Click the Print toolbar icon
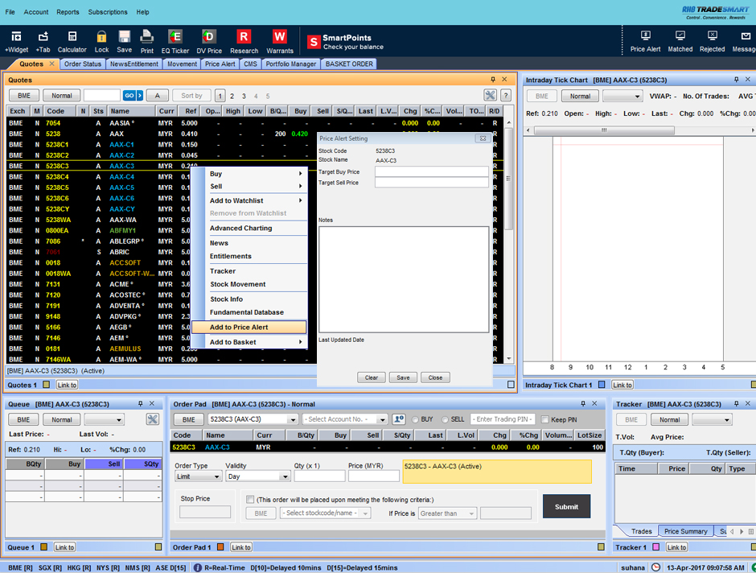Screen dimensions: 756x573 pyautogui.click(x=147, y=42)
